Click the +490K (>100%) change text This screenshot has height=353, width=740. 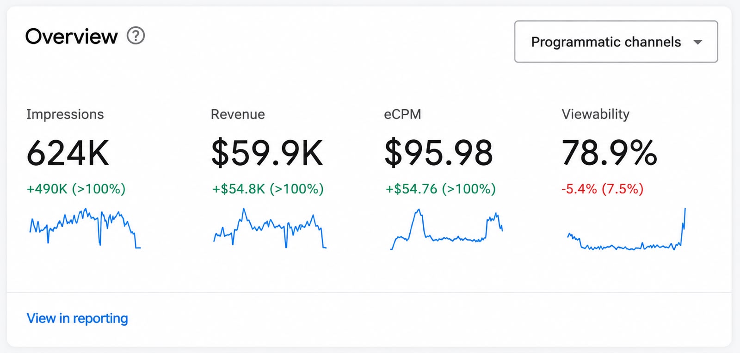pyautogui.click(x=76, y=189)
